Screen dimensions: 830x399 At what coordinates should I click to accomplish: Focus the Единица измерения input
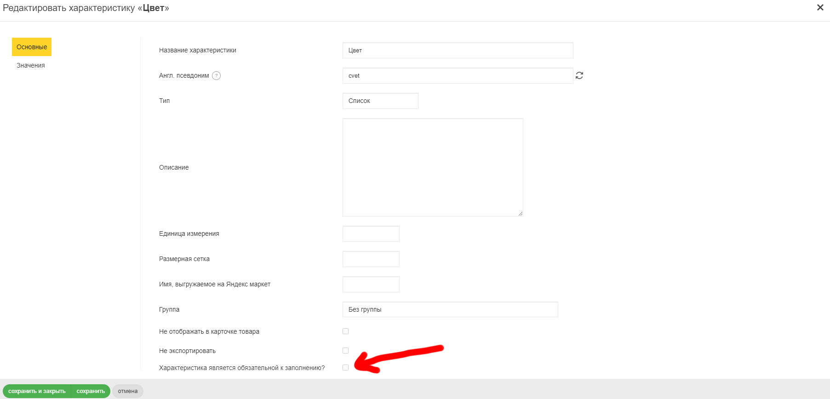[371, 234]
